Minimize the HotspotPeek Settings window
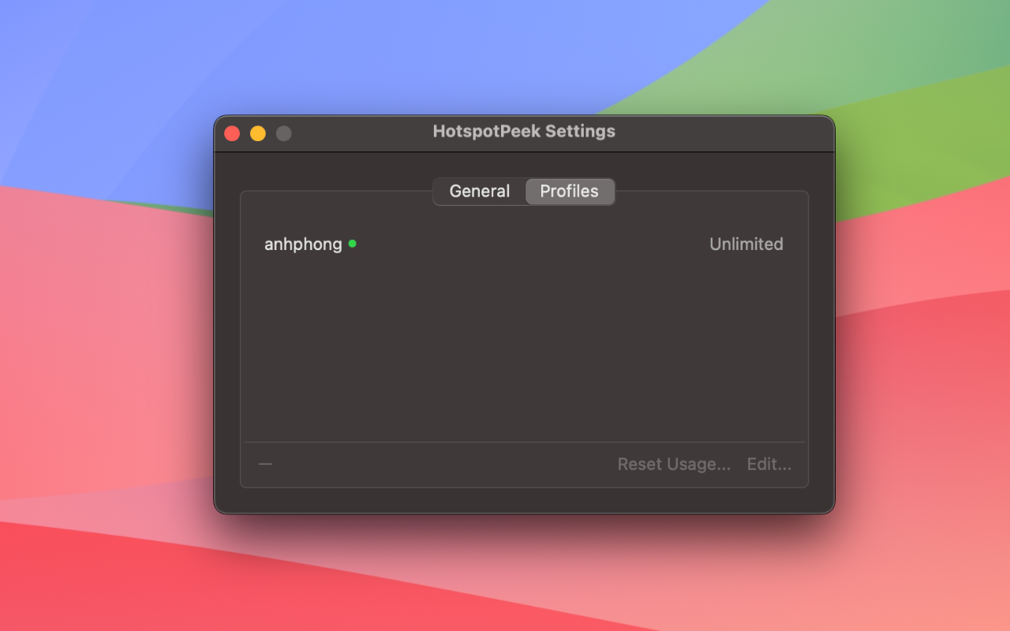The width and height of the screenshot is (1010, 631). (x=257, y=133)
